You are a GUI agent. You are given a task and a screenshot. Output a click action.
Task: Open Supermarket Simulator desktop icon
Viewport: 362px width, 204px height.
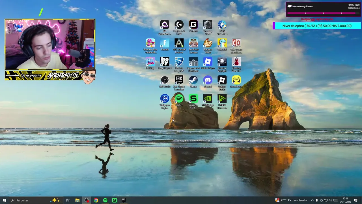click(193, 64)
